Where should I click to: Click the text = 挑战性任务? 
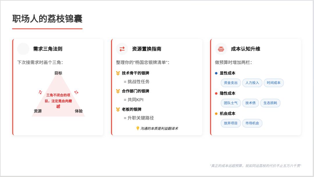click(x=137, y=82)
